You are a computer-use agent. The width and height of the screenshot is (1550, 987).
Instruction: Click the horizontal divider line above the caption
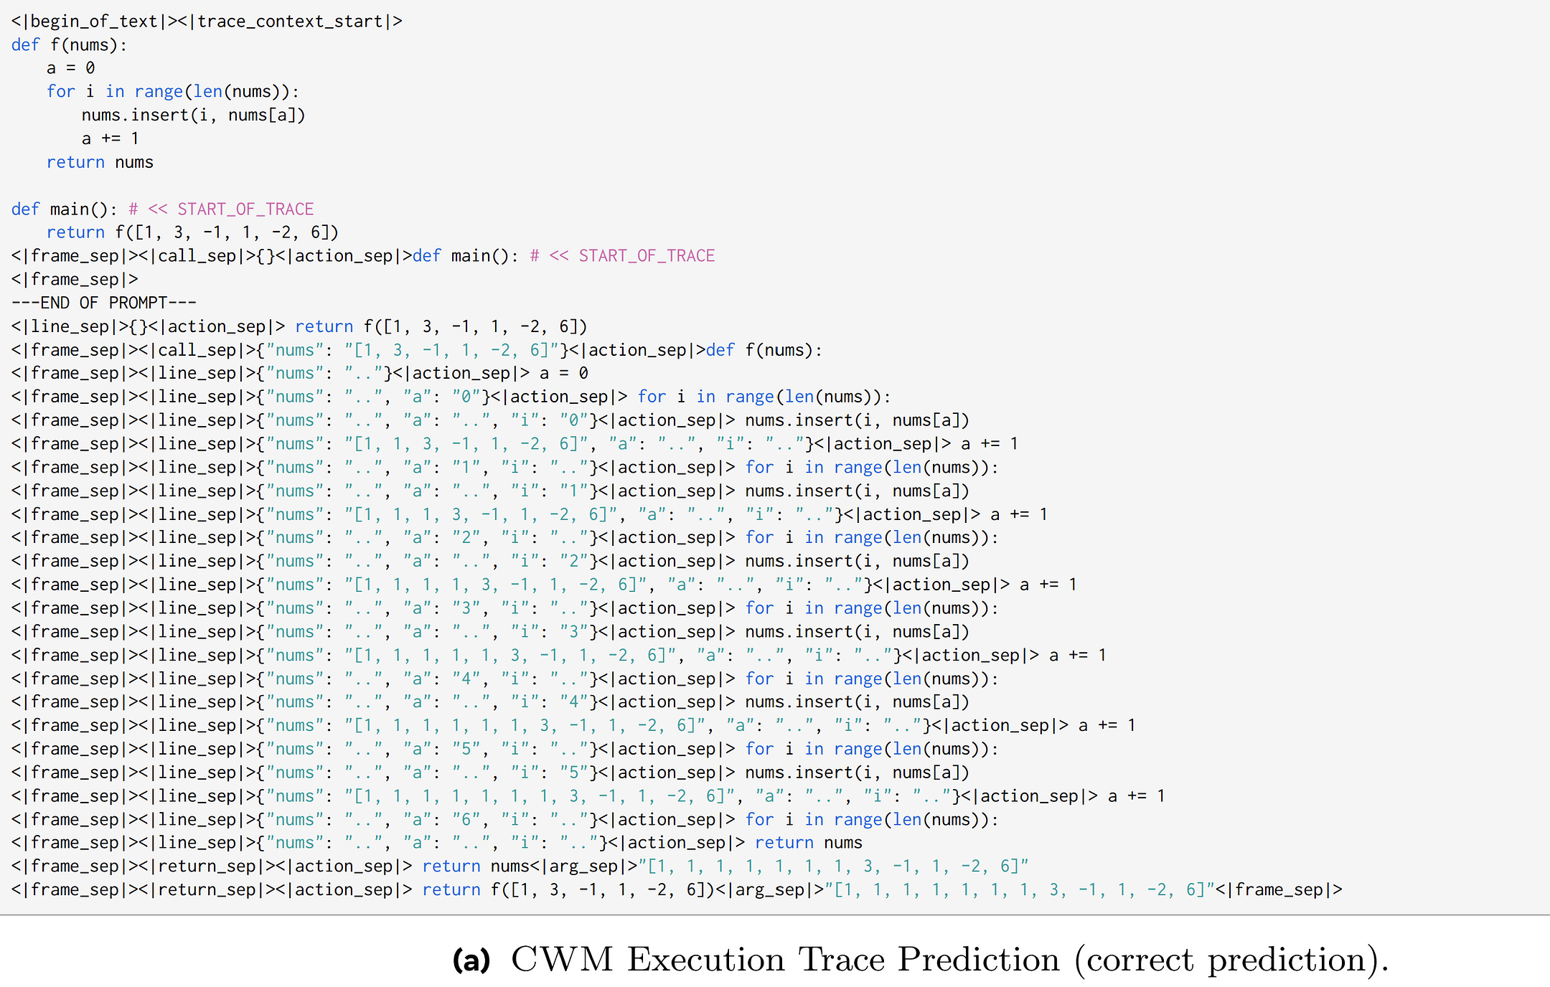pos(775,915)
